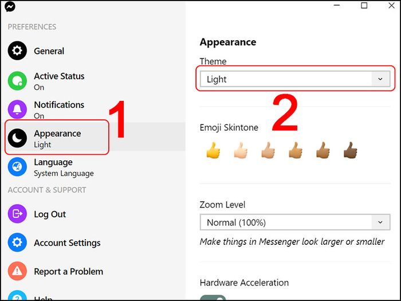Click the Report a Problem label
The image size is (401, 301).
click(69, 271)
